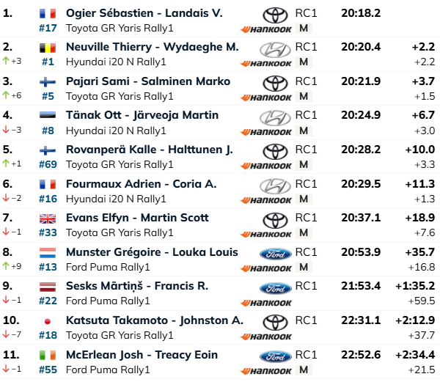Click the Hyundai logo in Tänak Ott's row
The width and height of the screenshot is (440, 382).
point(275,117)
